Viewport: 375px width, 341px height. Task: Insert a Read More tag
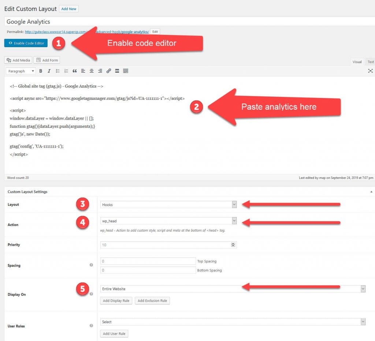pyautogui.click(x=117, y=71)
